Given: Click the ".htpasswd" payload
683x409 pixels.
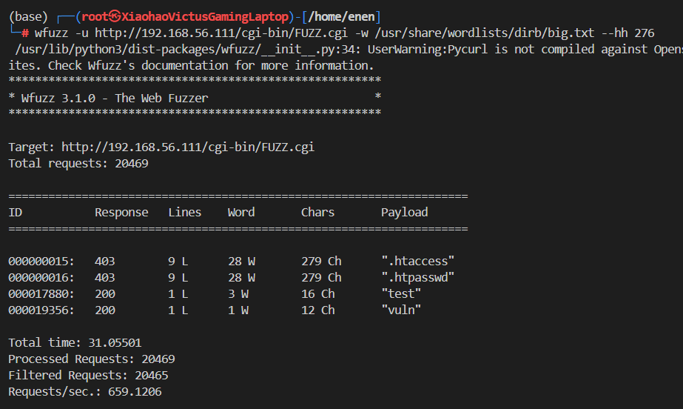Looking at the screenshot, I should coord(418,278).
